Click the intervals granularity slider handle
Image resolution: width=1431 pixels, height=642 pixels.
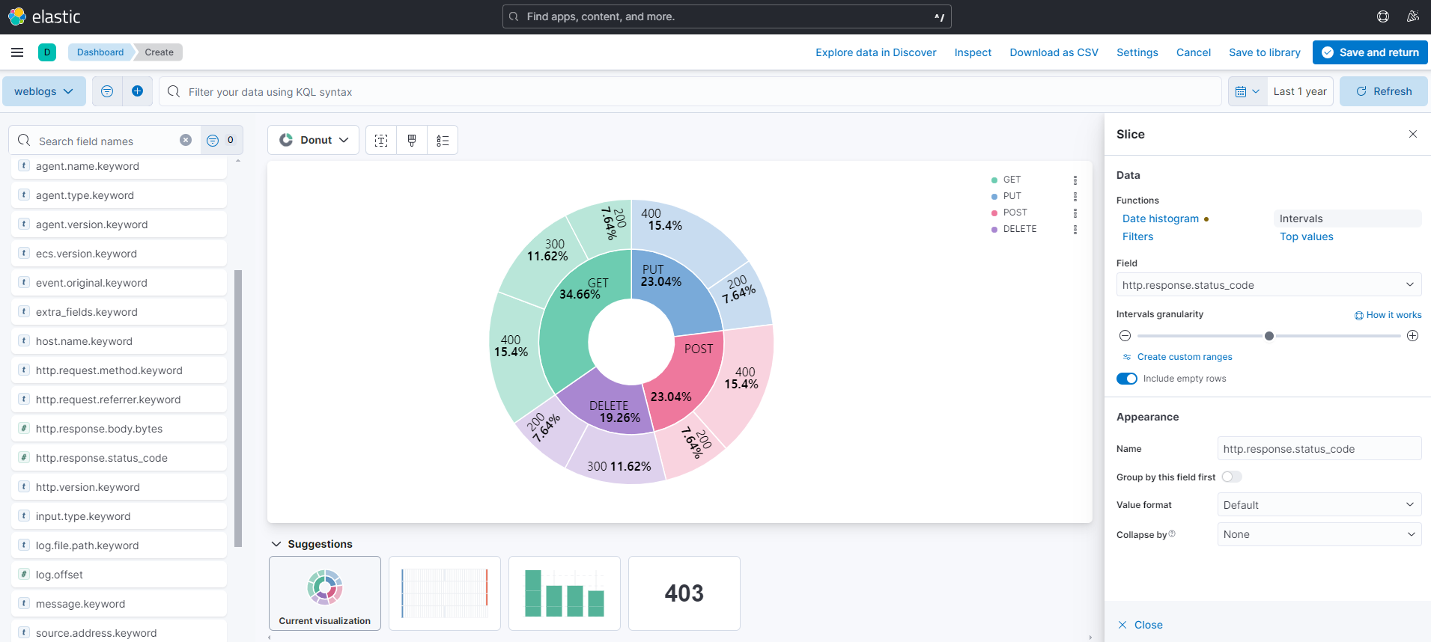pyautogui.click(x=1269, y=336)
